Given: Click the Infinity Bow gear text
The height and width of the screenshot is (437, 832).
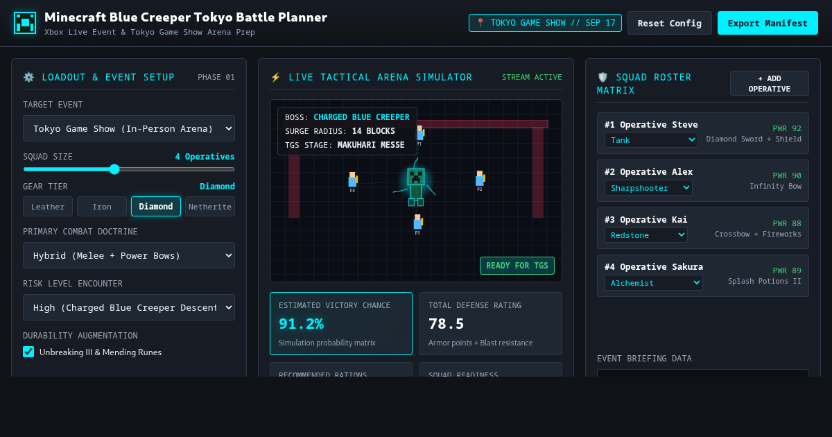Looking at the screenshot, I should [775, 186].
